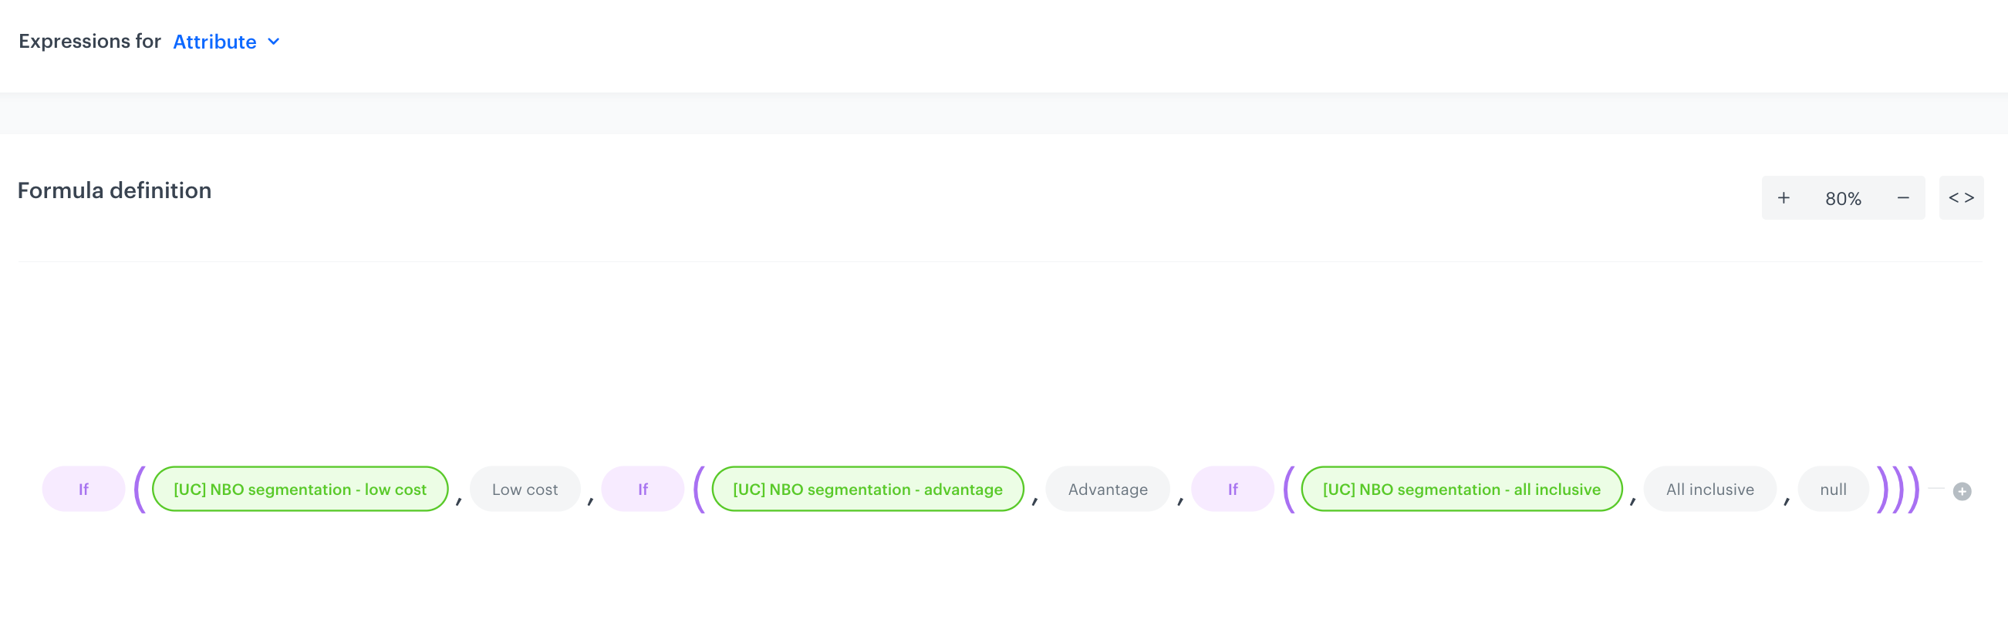Select the first If function pill
2008x636 pixels.
(83, 489)
